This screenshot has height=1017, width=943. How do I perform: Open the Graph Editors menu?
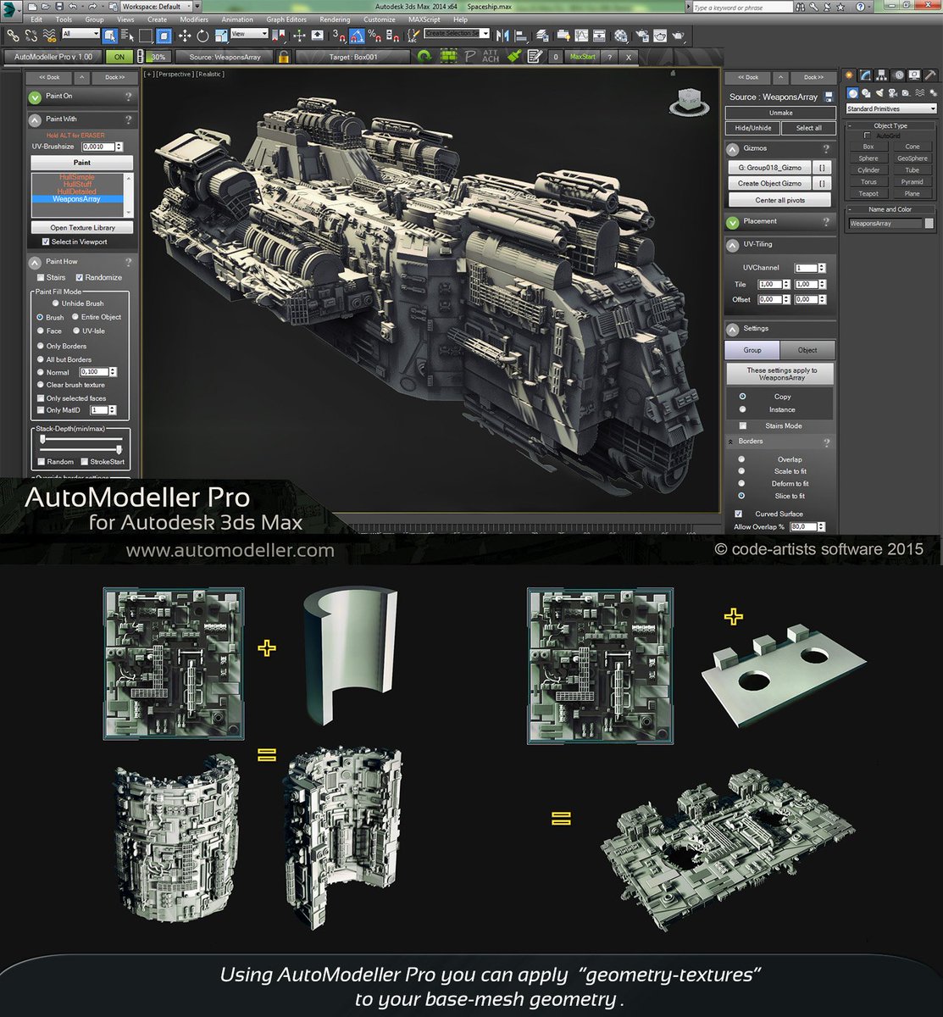pos(286,19)
